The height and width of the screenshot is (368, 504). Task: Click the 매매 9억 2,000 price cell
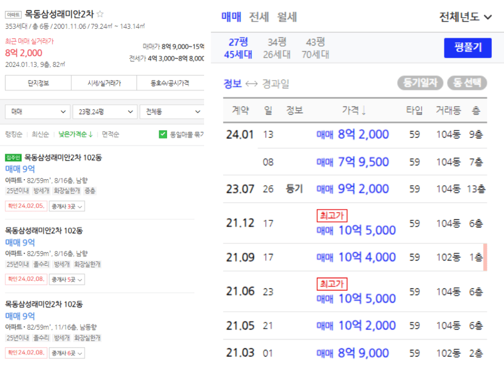[x=353, y=189]
